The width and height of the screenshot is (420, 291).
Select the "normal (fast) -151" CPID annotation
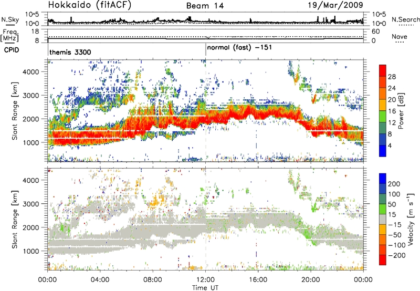coord(239,48)
